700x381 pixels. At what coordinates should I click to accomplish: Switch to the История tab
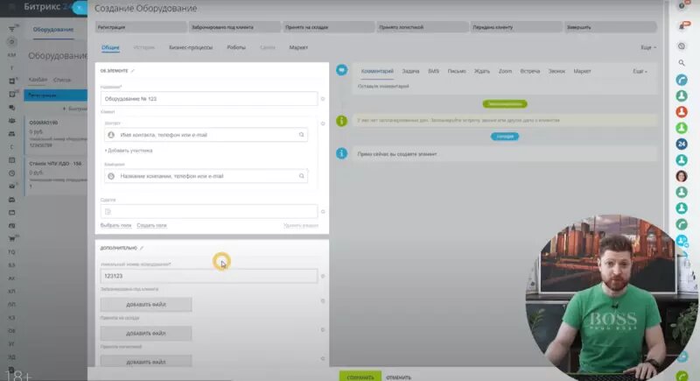tap(143, 47)
